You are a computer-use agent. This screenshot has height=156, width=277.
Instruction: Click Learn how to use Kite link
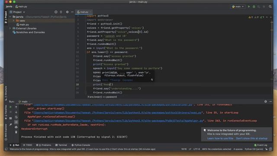click(x=220, y=138)
